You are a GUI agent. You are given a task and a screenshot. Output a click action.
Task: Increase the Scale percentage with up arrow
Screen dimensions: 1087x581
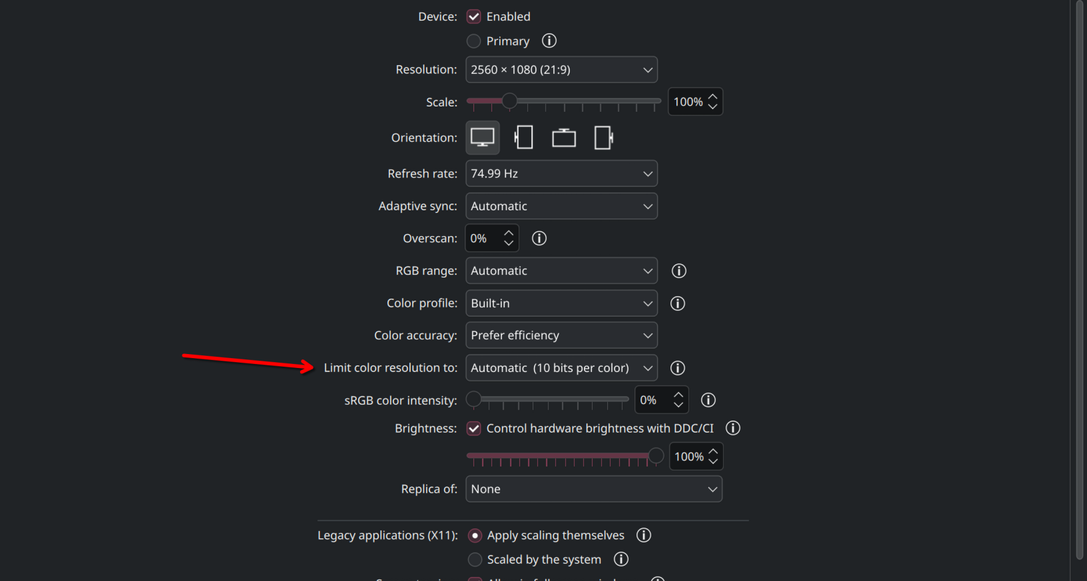tap(713, 97)
